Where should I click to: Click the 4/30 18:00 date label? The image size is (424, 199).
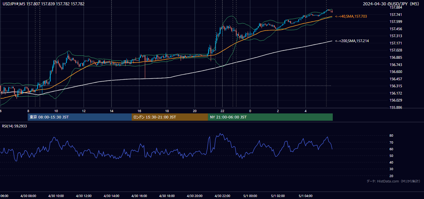coord(167,196)
